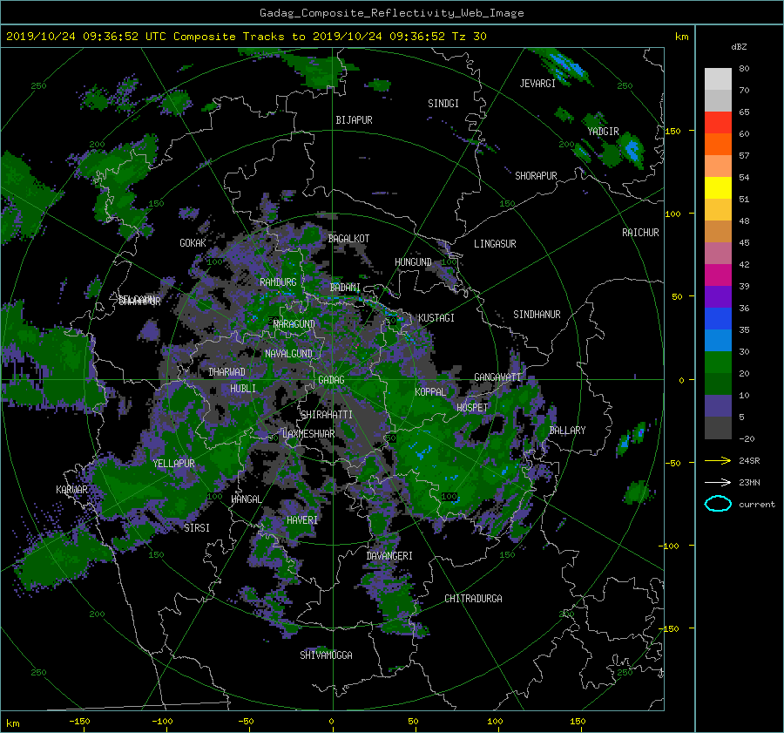Image resolution: width=784 pixels, height=733 pixels.
Task: Click the BAGALKOT city label
Action: 348,239
